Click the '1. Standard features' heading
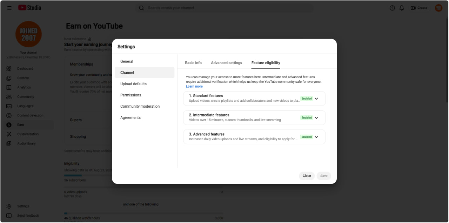449x223 pixels. click(x=206, y=96)
